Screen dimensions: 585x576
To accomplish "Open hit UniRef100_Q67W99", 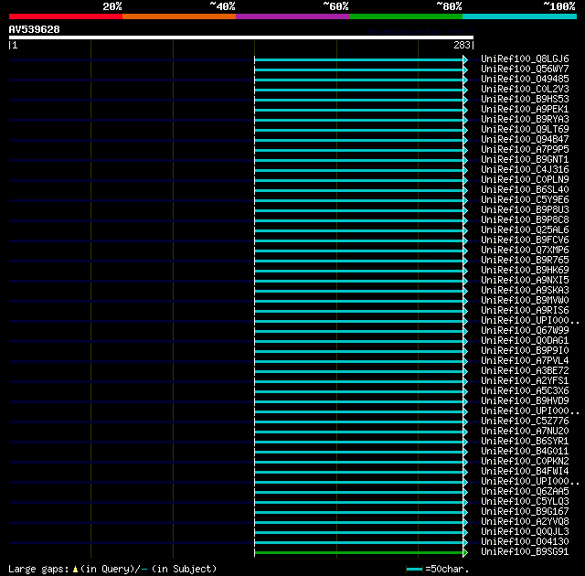I will click(525, 331).
